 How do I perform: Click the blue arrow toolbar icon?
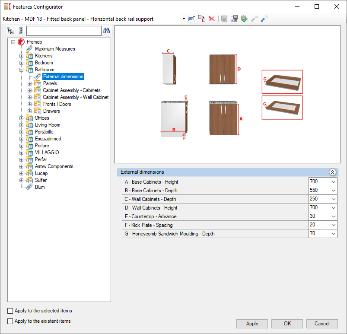click(x=264, y=19)
